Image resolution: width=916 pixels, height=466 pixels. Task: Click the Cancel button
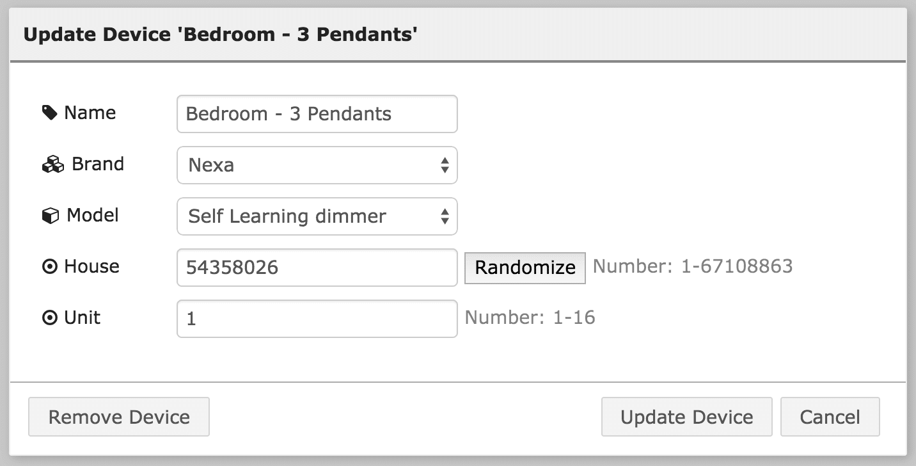pyautogui.click(x=830, y=417)
